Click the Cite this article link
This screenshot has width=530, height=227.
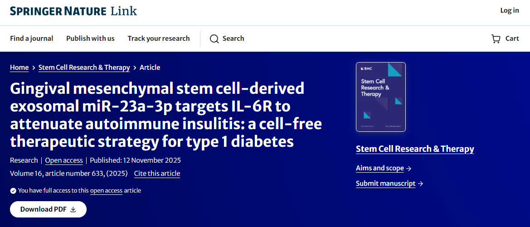(157, 174)
